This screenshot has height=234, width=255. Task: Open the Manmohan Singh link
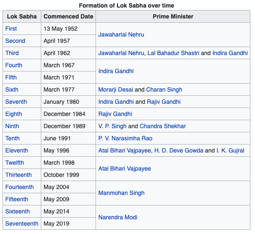tap(122, 193)
